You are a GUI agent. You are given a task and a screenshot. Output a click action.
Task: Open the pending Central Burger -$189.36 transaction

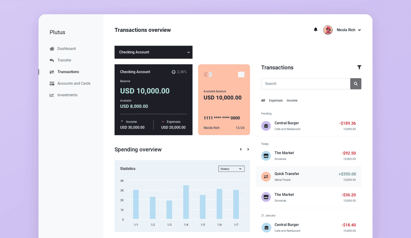(x=309, y=126)
